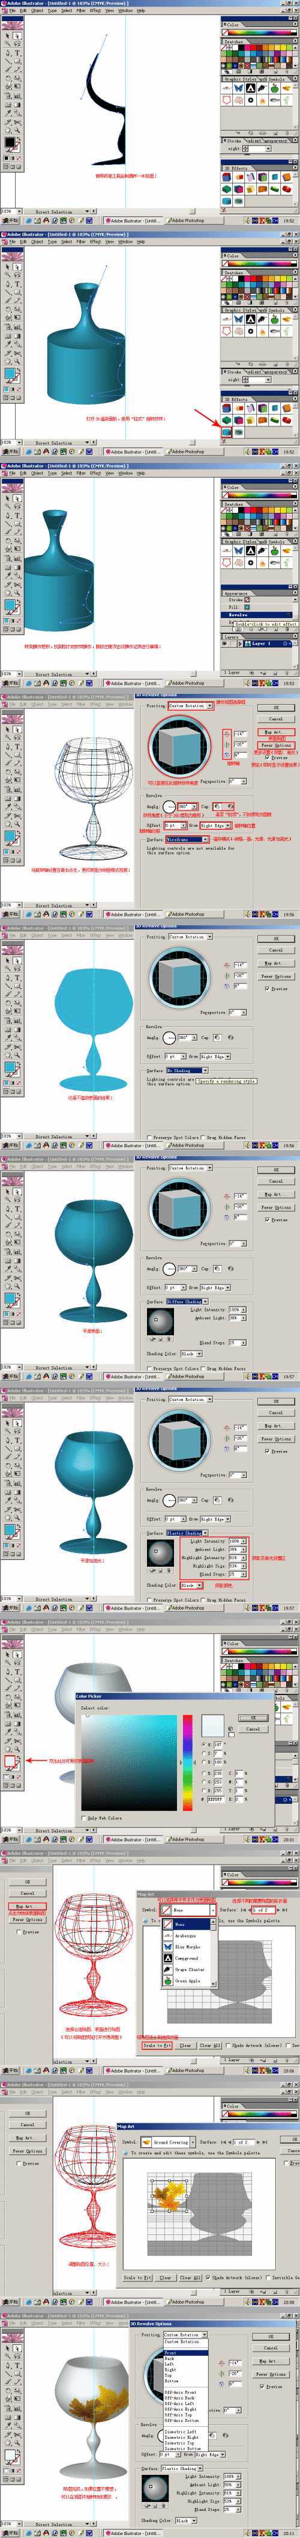Click Stroke row in the Appearance panel
The image size is (300, 2538).
pyautogui.click(x=258, y=600)
